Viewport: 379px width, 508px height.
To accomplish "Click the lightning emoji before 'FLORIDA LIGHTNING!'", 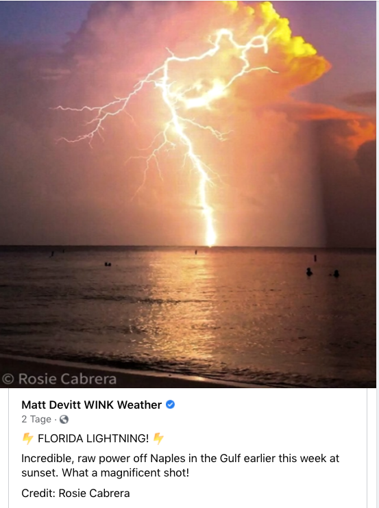I will pyautogui.click(x=28, y=438).
